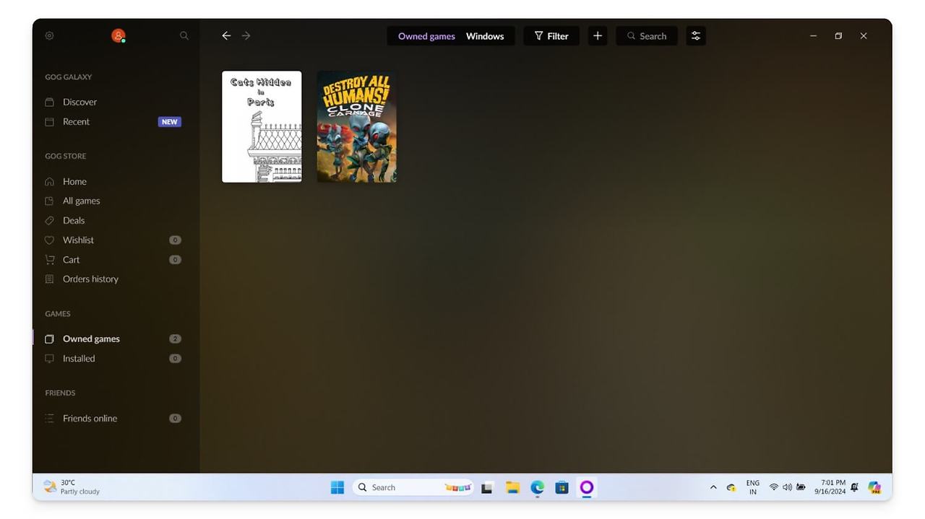
Task: Show hidden system tray icons
Action: tap(713, 487)
